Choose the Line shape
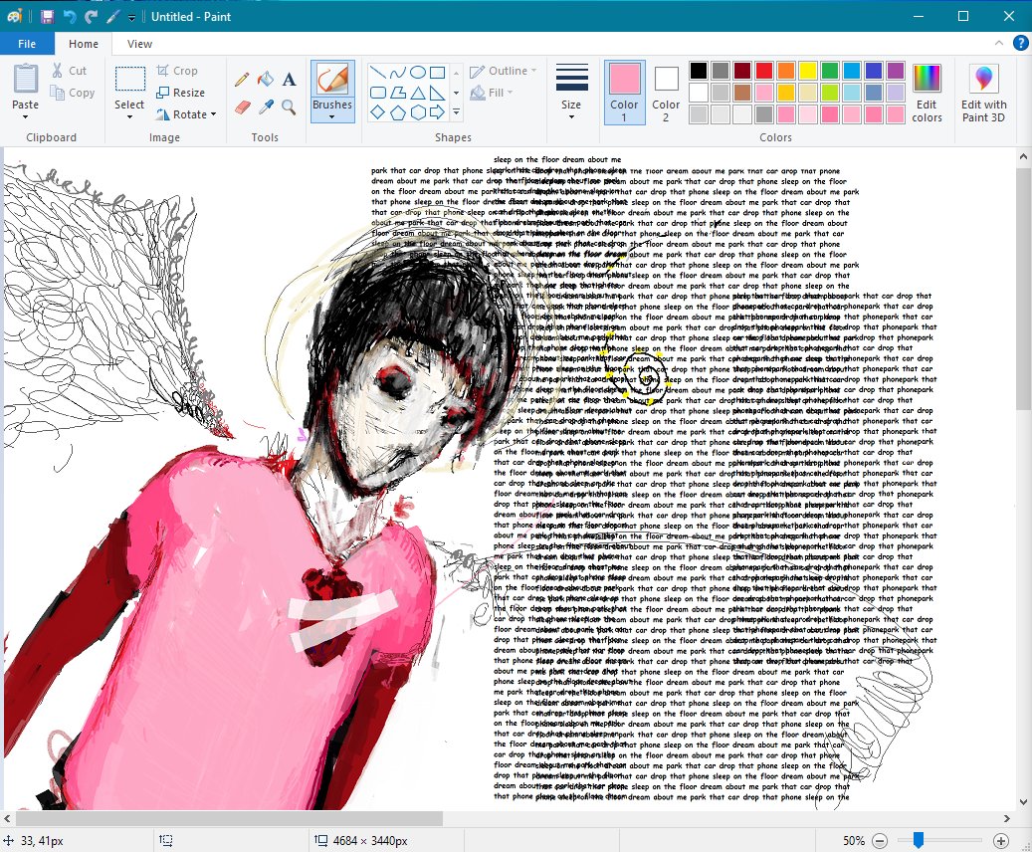The image size is (1032, 852). 378,73
